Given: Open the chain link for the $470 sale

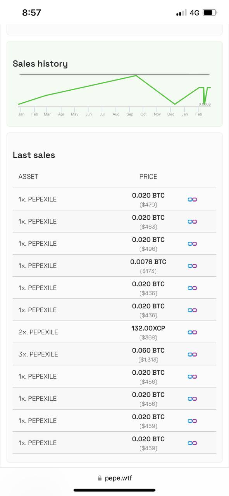Looking at the screenshot, I should 192,199.
